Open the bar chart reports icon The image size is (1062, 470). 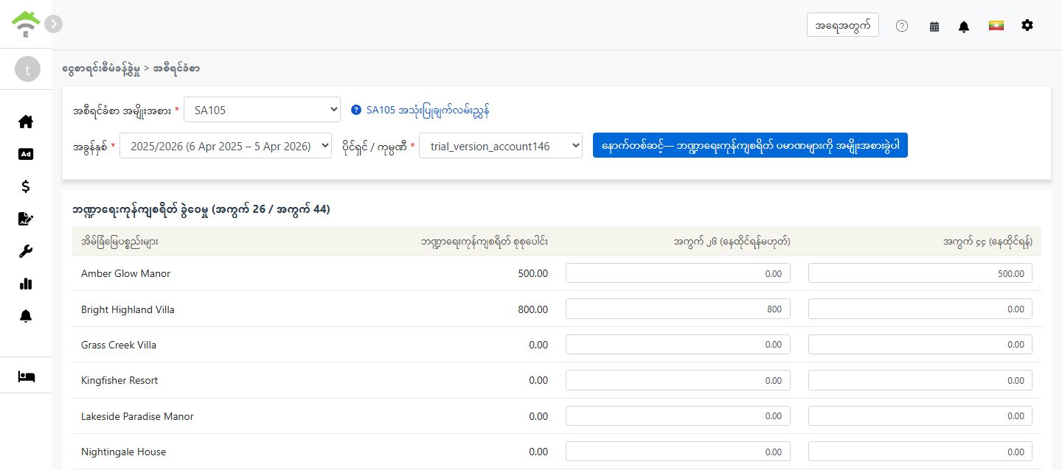pos(26,284)
